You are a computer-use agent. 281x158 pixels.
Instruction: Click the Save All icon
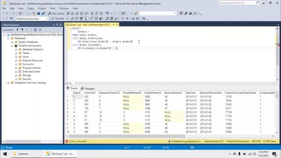click(43, 14)
